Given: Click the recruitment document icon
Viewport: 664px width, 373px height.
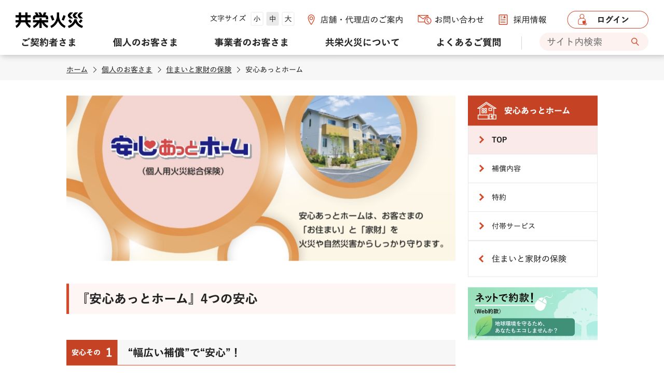Looking at the screenshot, I should tap(503, 20).
